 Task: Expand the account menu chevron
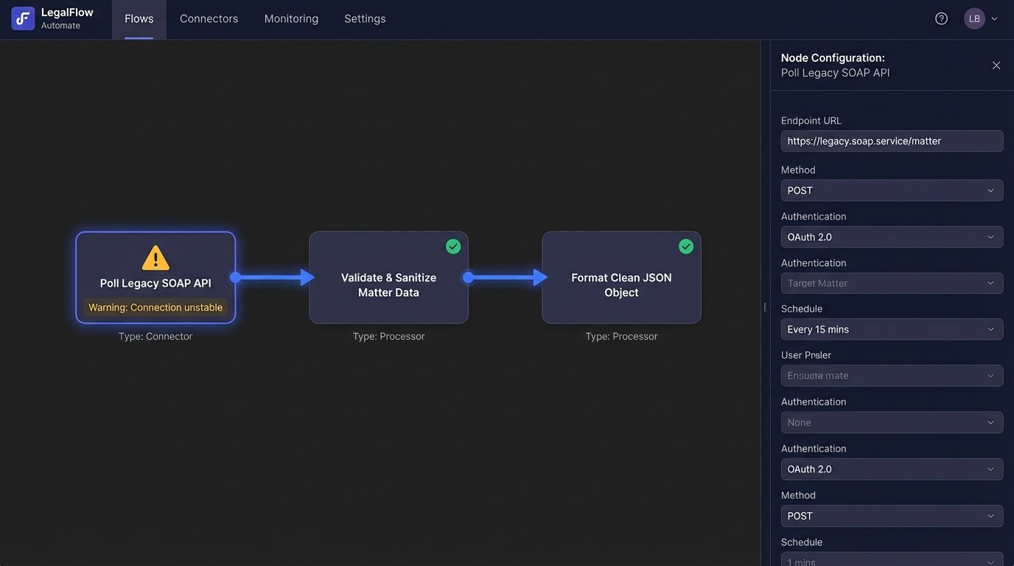[994, 18]
